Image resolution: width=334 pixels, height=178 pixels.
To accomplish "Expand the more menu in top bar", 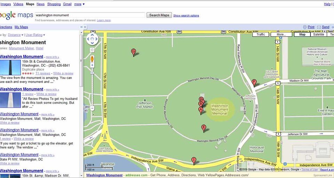I will coord(79,4).
